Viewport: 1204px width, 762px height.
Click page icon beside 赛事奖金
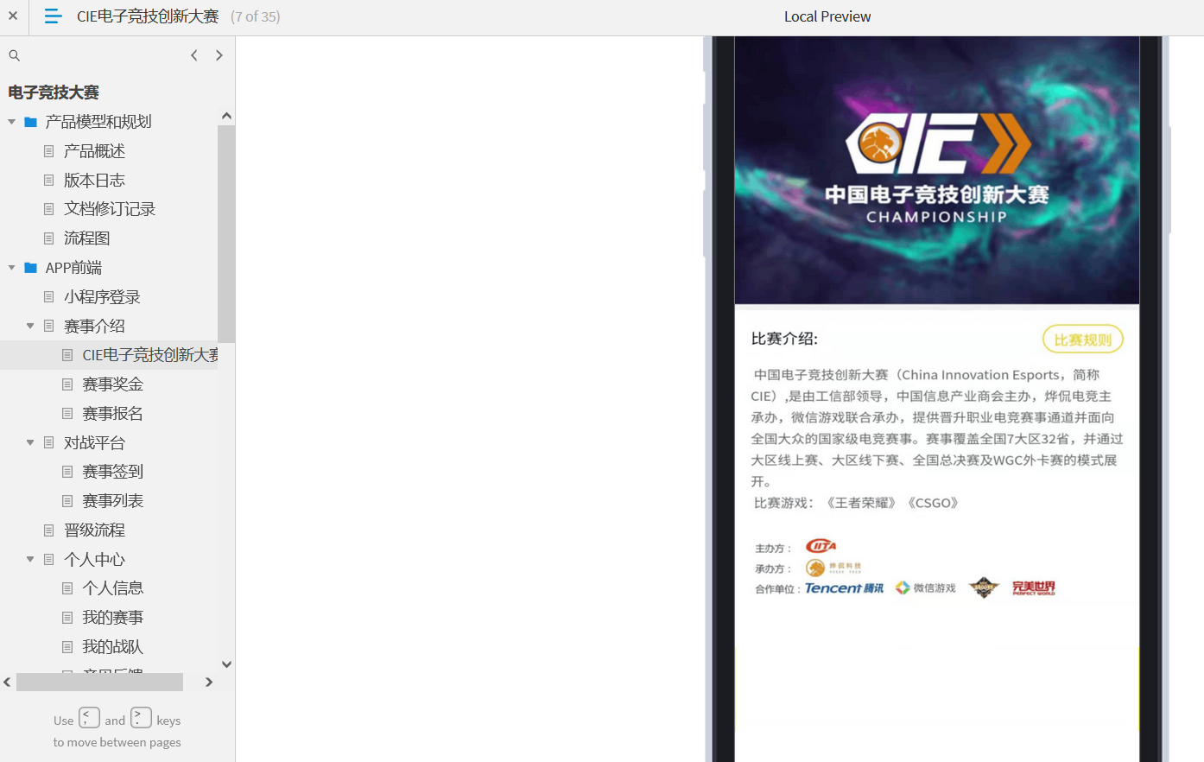pyautogui.click(x=67, y=384)
